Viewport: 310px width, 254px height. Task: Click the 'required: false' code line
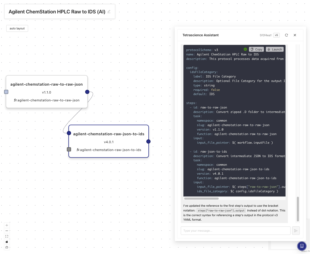206,90
